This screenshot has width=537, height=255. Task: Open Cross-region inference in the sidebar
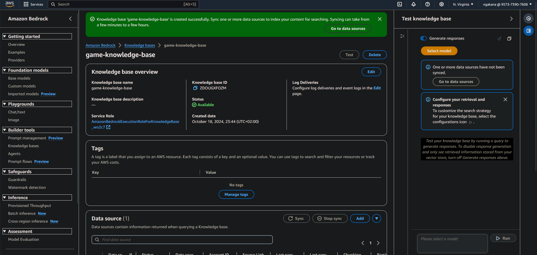click(28, 221)
